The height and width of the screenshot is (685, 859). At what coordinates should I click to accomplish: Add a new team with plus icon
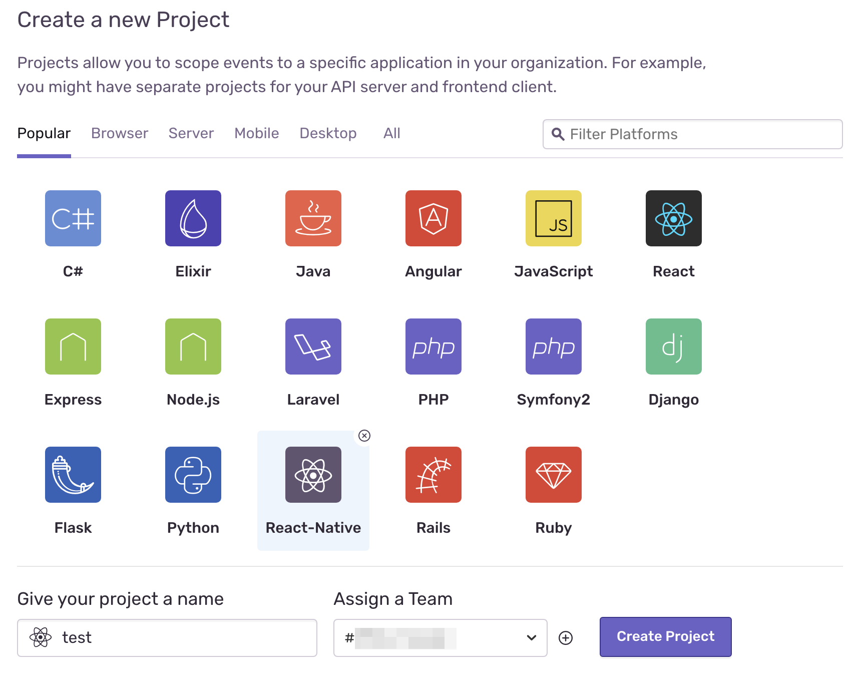pos(566,638)
